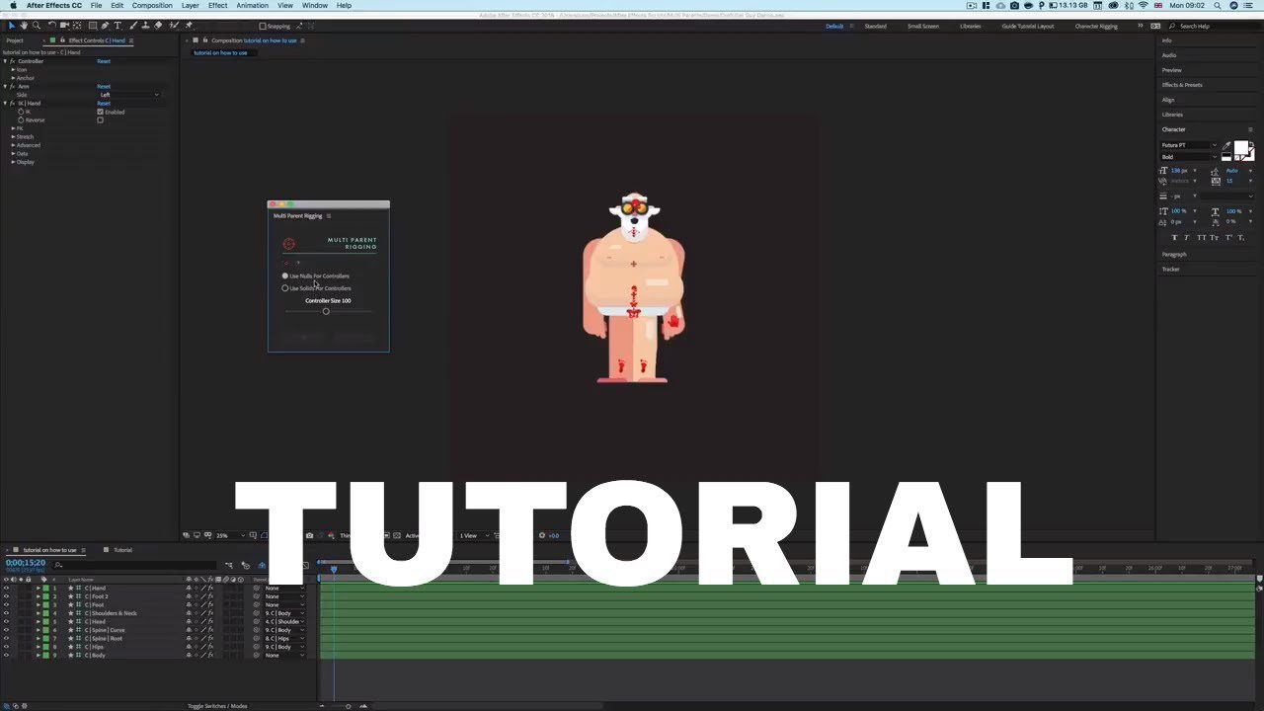Image resolution: width=1264 pixels, height=711 pixels.
Task: Open the camera snapshot icon below the composition
Action: click(x=309, y=536)
